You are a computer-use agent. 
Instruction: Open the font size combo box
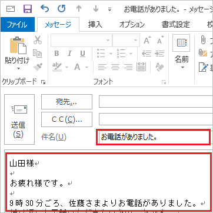click(126, 41)
